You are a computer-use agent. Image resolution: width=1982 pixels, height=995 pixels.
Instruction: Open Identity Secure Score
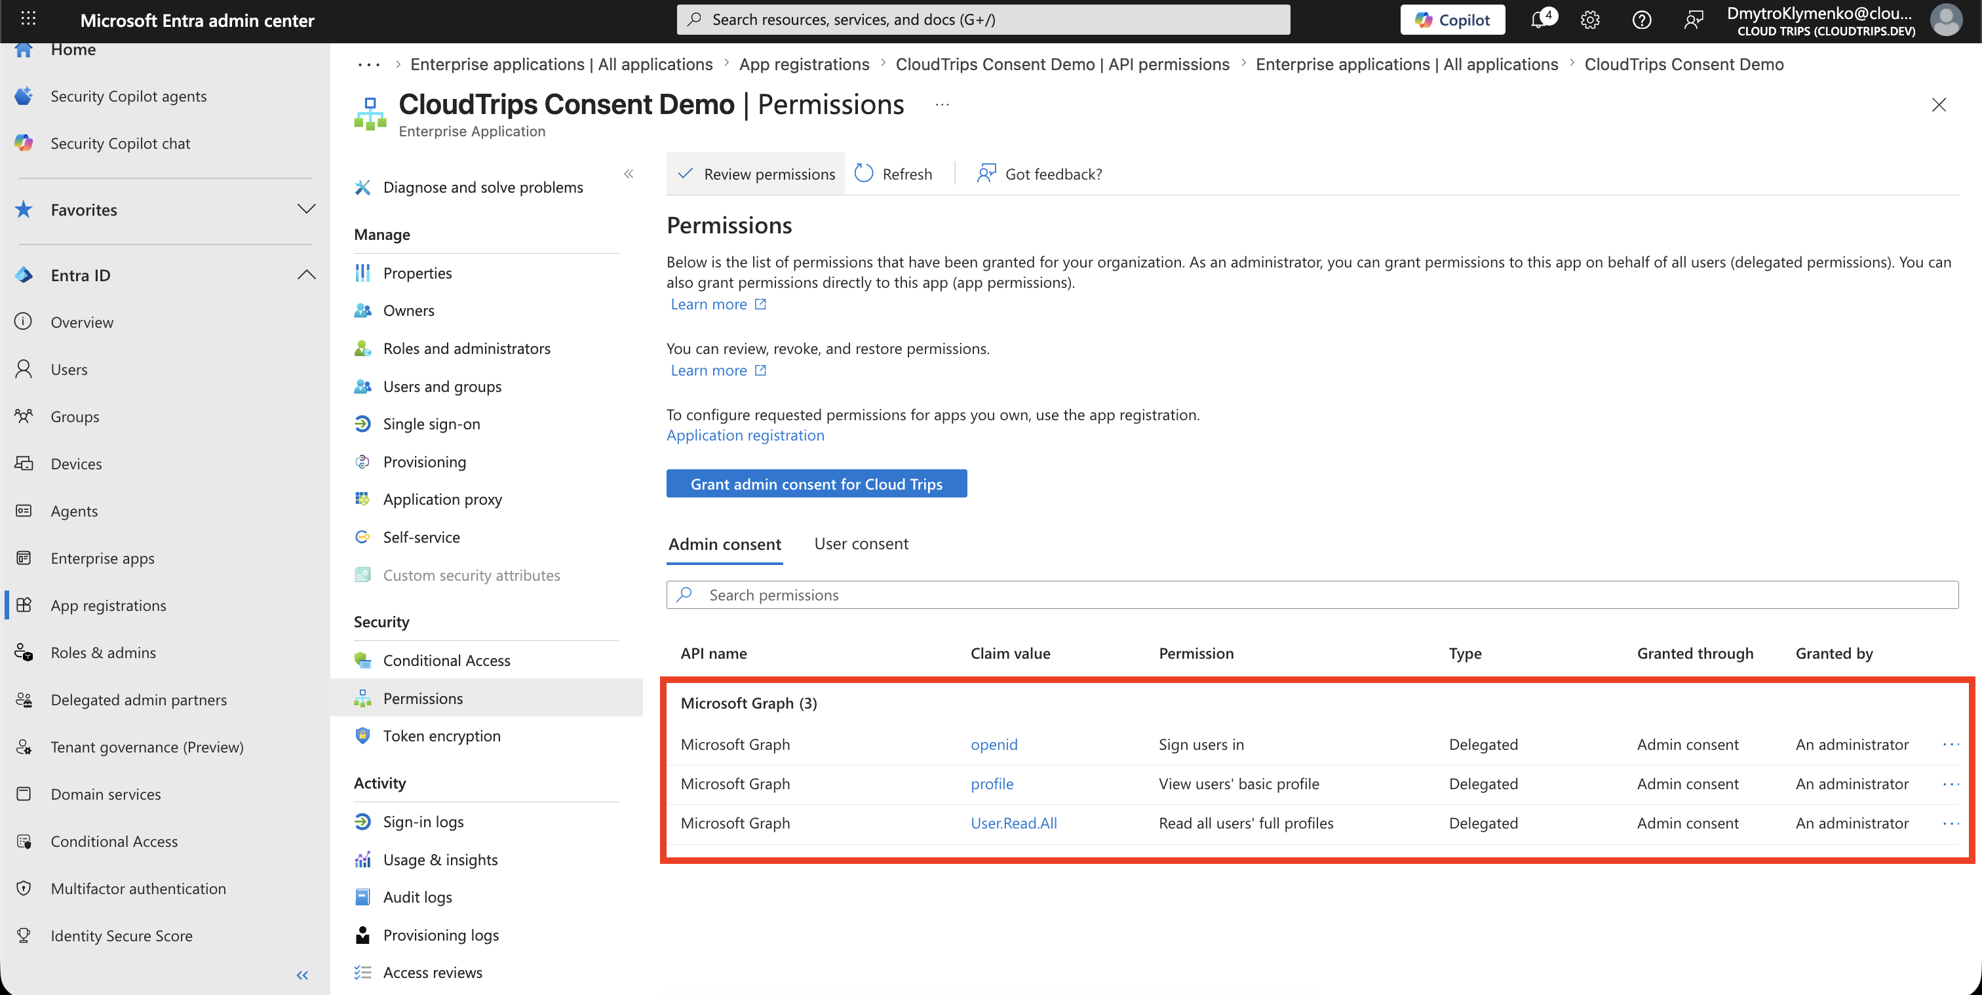point(121,936)
